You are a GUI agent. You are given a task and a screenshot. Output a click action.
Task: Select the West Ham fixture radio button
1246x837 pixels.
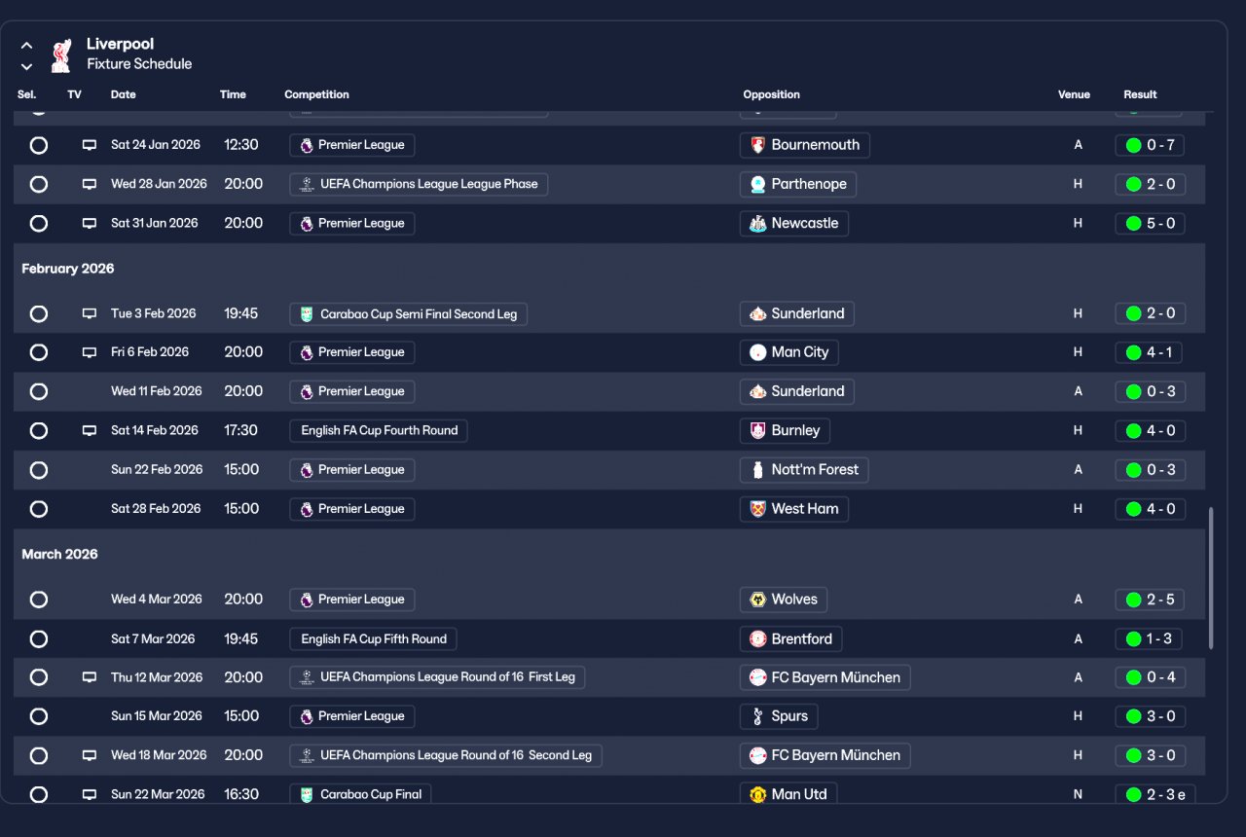[39, 509]
